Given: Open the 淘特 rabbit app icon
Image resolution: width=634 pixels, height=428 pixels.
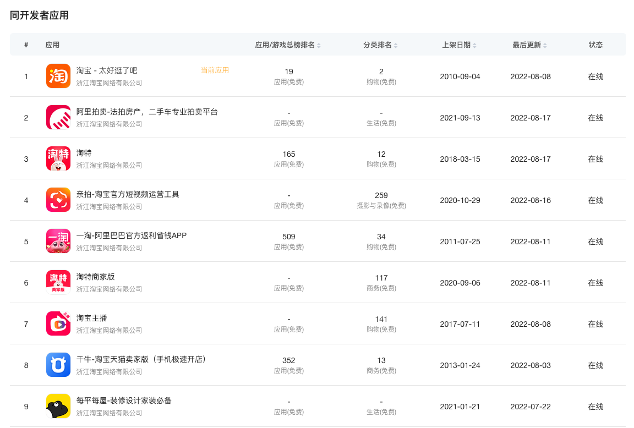Looking at the screenshot, I should (58, 158).
